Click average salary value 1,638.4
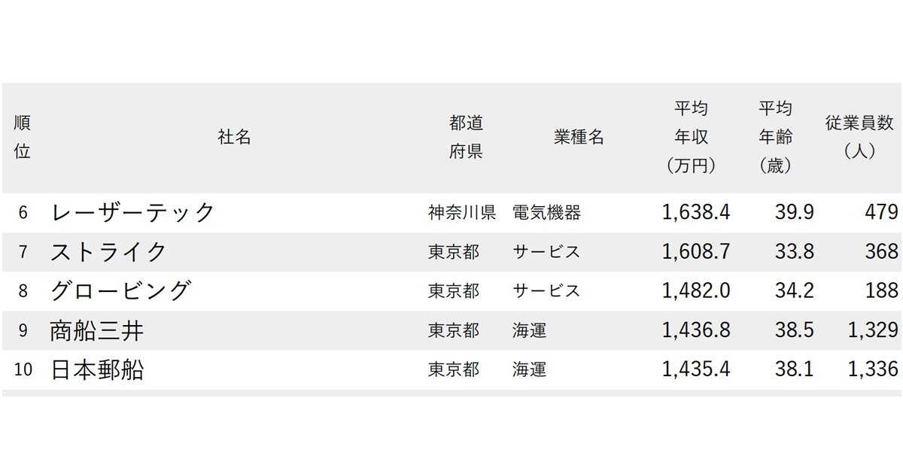The width and height of the screenshot is (903, 474). pyautogui.click(x=696, y=212)
